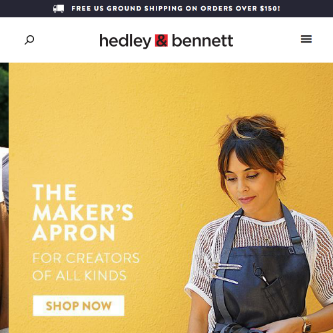
Task: Click the SHOP NOW button
Action: click(79, 306)
